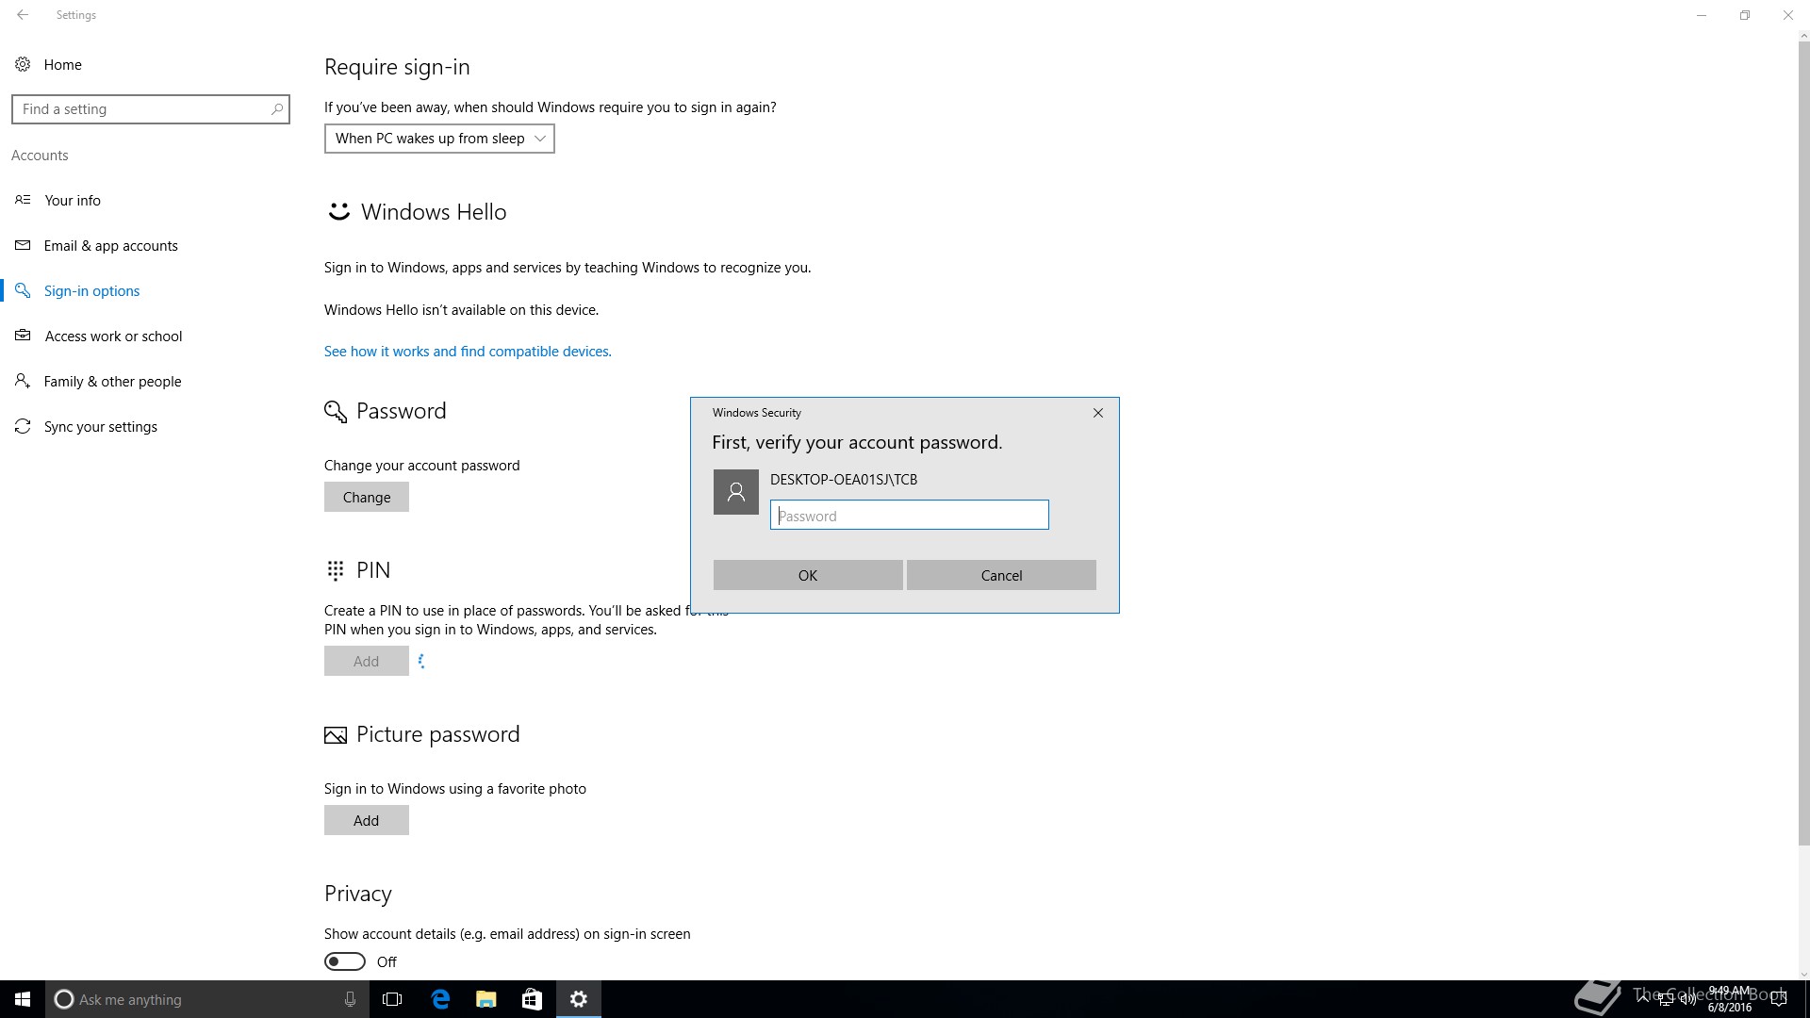Toggle Show account details on sign-in screen
Image resolution: width=1810 pixels, height=1018 pixels.
(345, 961)
